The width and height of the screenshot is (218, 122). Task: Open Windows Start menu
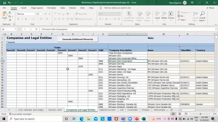4,119
